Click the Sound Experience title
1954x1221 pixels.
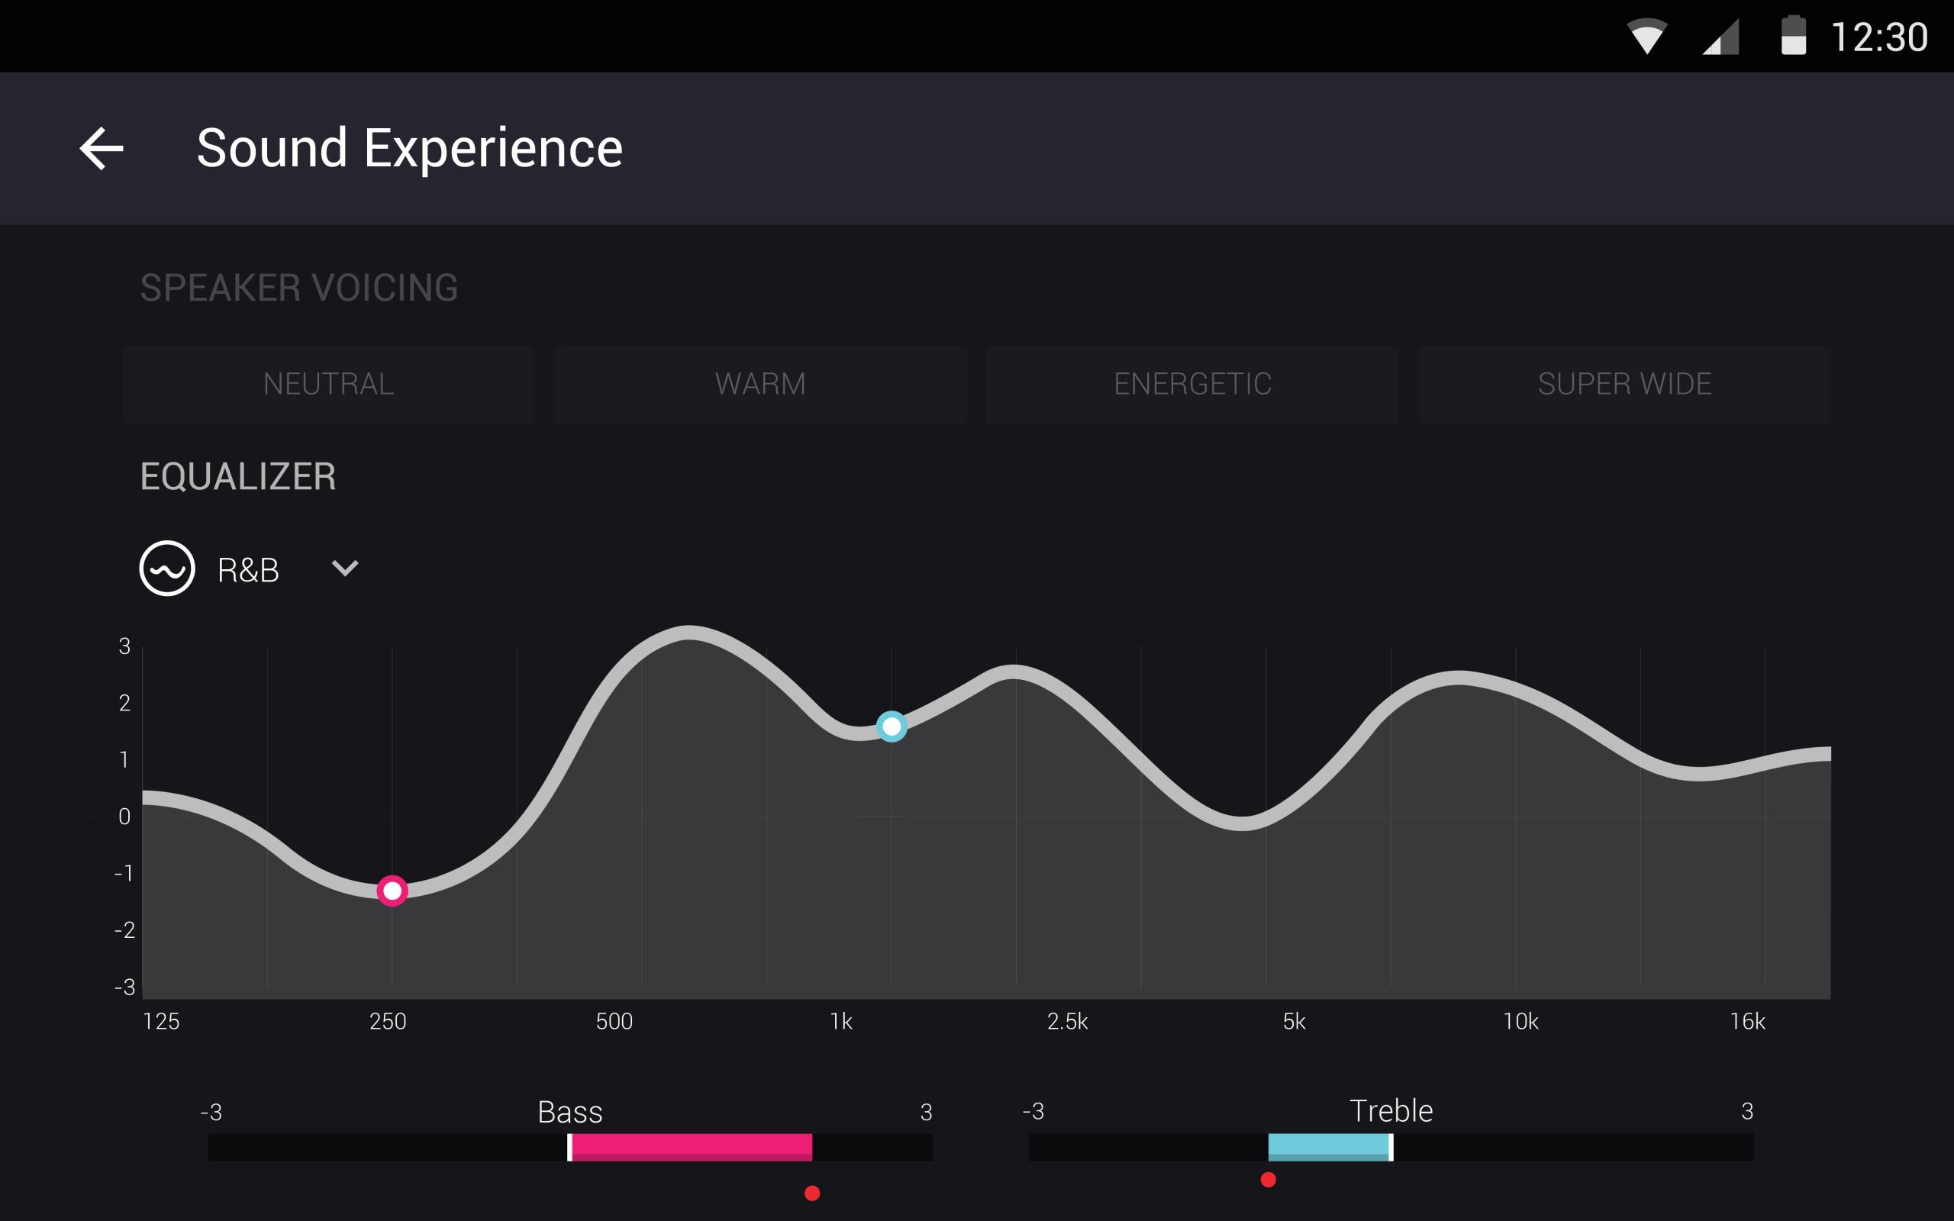(409, 149)
